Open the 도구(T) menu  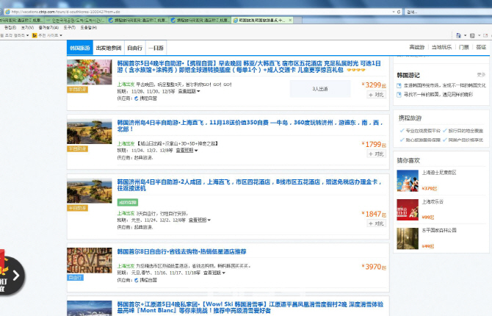[x=69, y=28]
